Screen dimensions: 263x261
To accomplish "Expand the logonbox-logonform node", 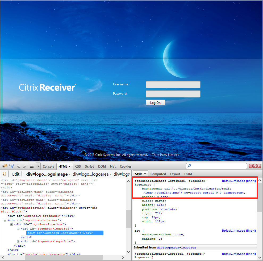I will tap(18, 242).
